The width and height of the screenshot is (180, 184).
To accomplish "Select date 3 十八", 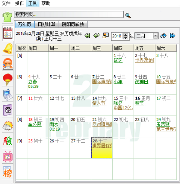I will (162, 56).
